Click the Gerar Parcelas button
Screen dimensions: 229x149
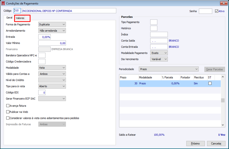pyautogui.click(x=214, y=69)
